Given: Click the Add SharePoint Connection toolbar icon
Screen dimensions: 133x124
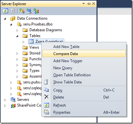Looking at the screenshot, I should 36,11.
